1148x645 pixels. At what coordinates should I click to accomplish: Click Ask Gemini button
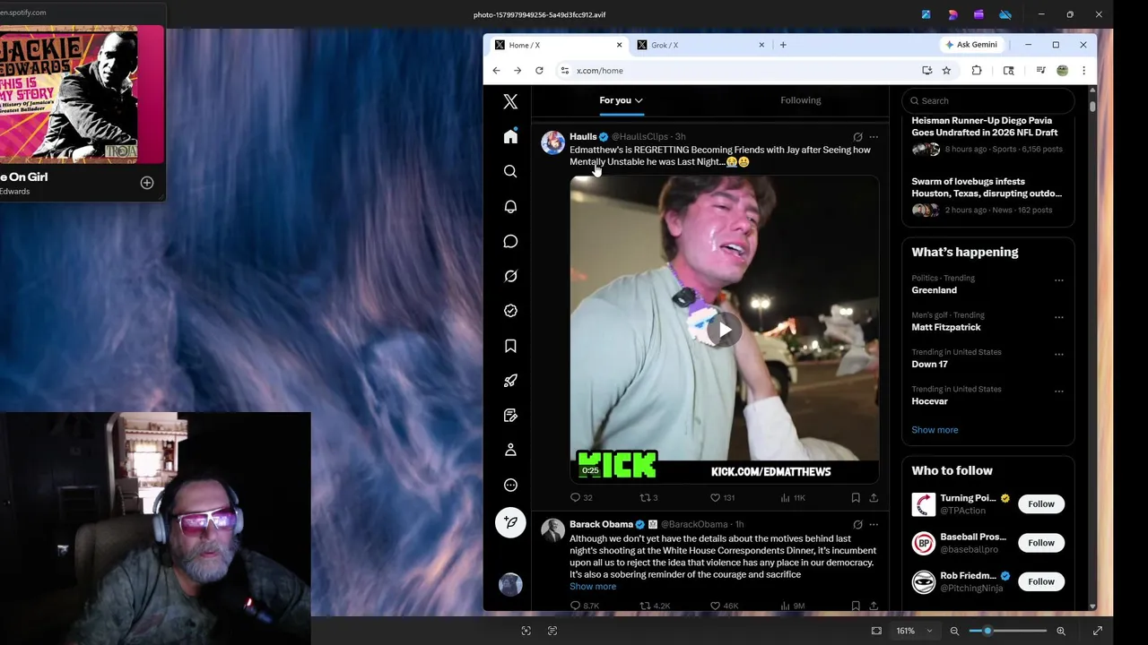970,45
